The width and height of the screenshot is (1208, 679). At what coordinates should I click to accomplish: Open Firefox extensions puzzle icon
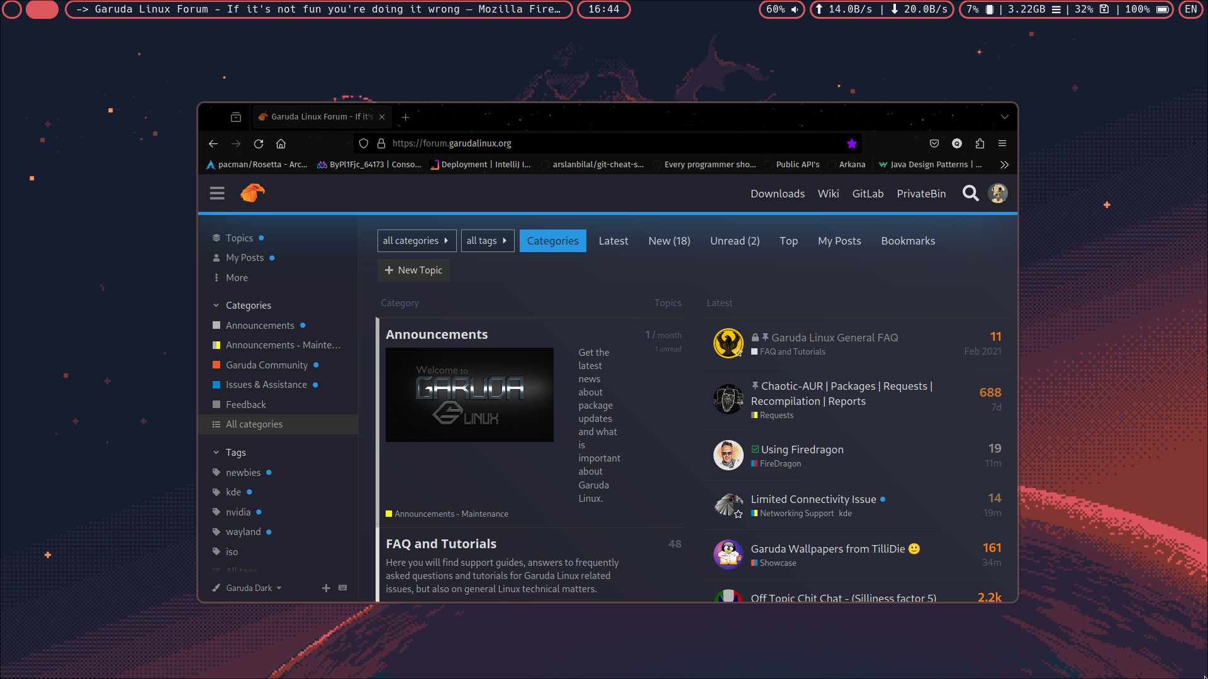(980, 144)
